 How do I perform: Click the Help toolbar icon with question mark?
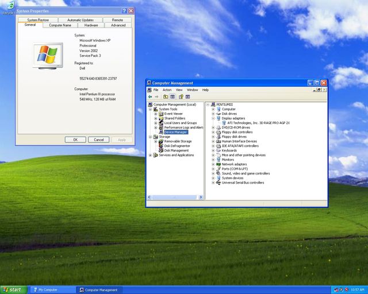(181, 97)
